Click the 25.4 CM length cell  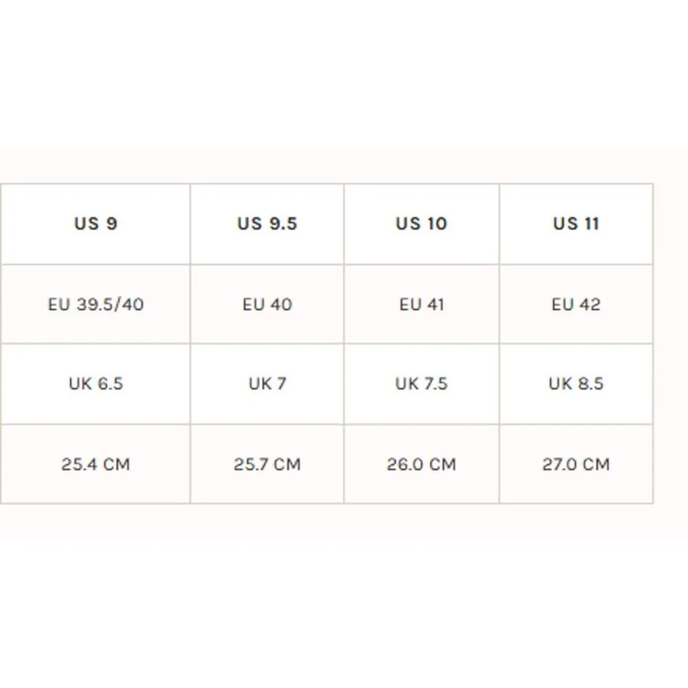[96, 464]
